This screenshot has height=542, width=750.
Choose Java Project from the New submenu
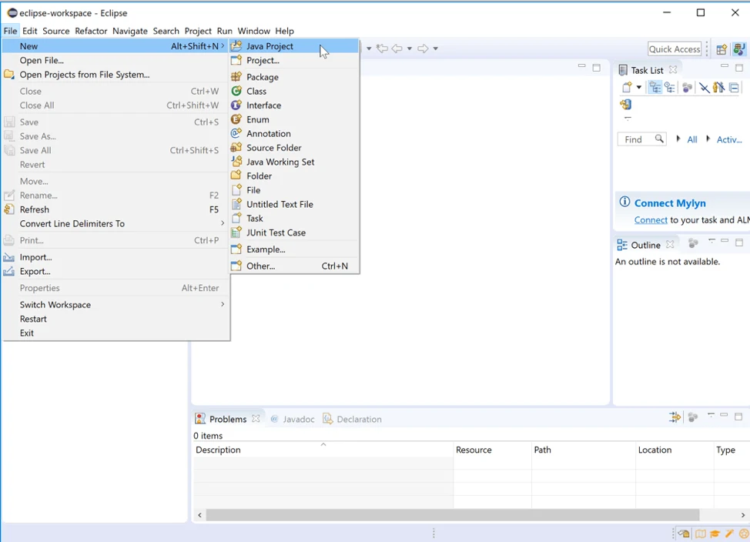tap(270, 46)
